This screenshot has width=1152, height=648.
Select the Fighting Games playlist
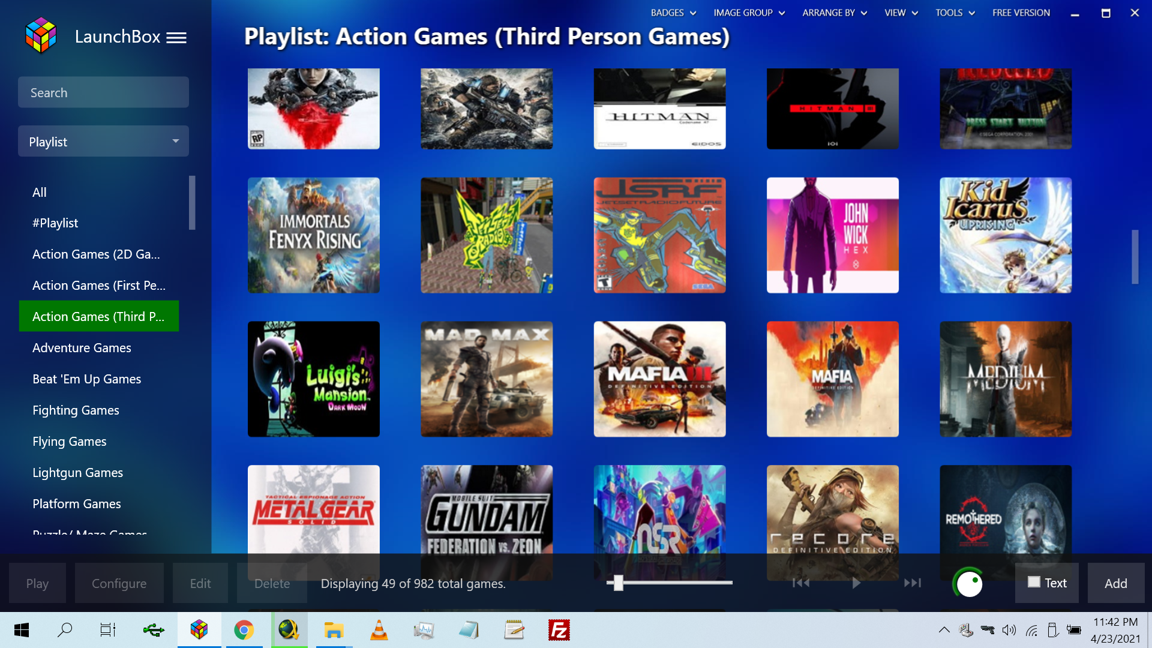(x=99, y=410)
